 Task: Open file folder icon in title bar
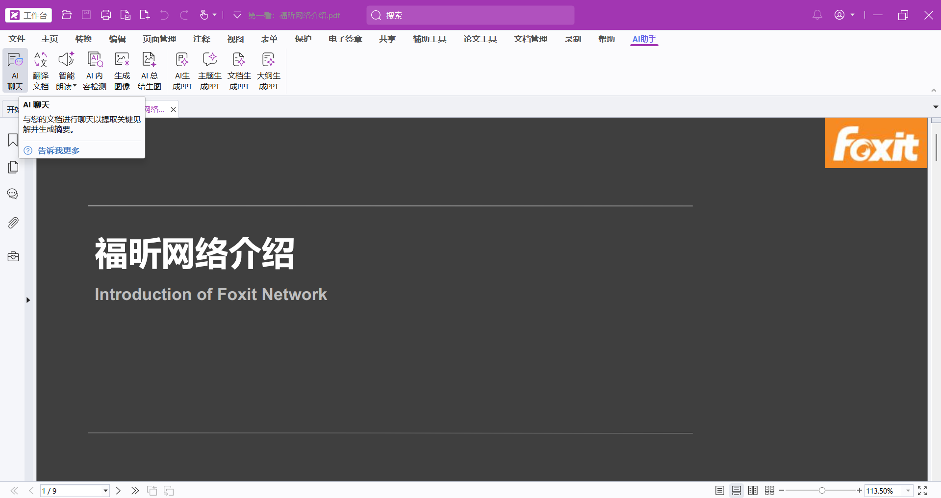(x=67, y=15)
